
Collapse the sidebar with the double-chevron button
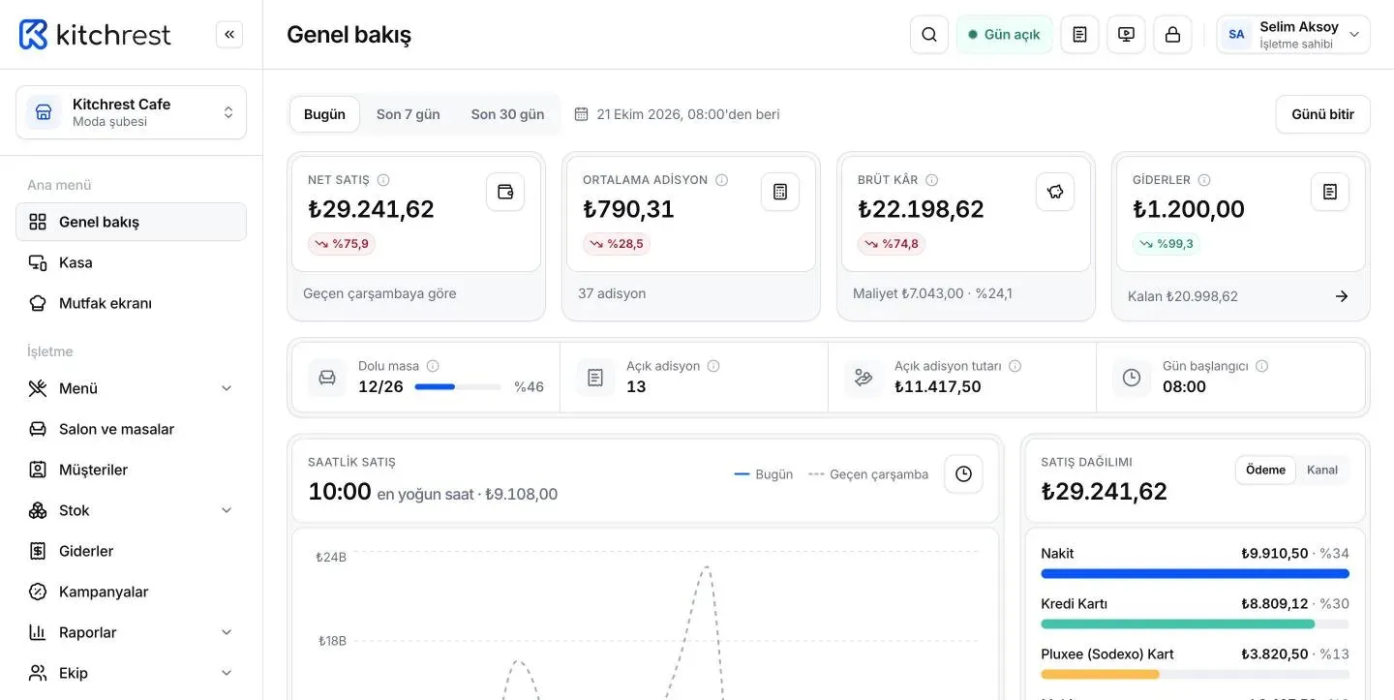(229, 35)
